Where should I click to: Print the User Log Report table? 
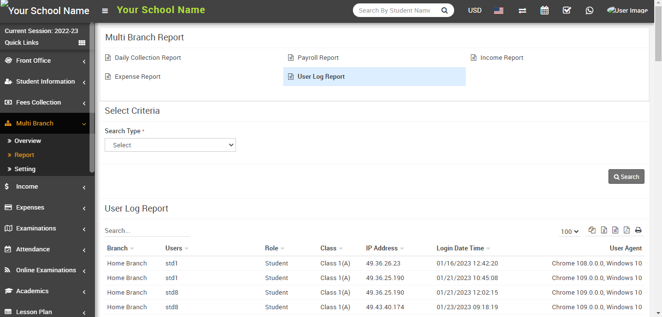coord(638,230)
